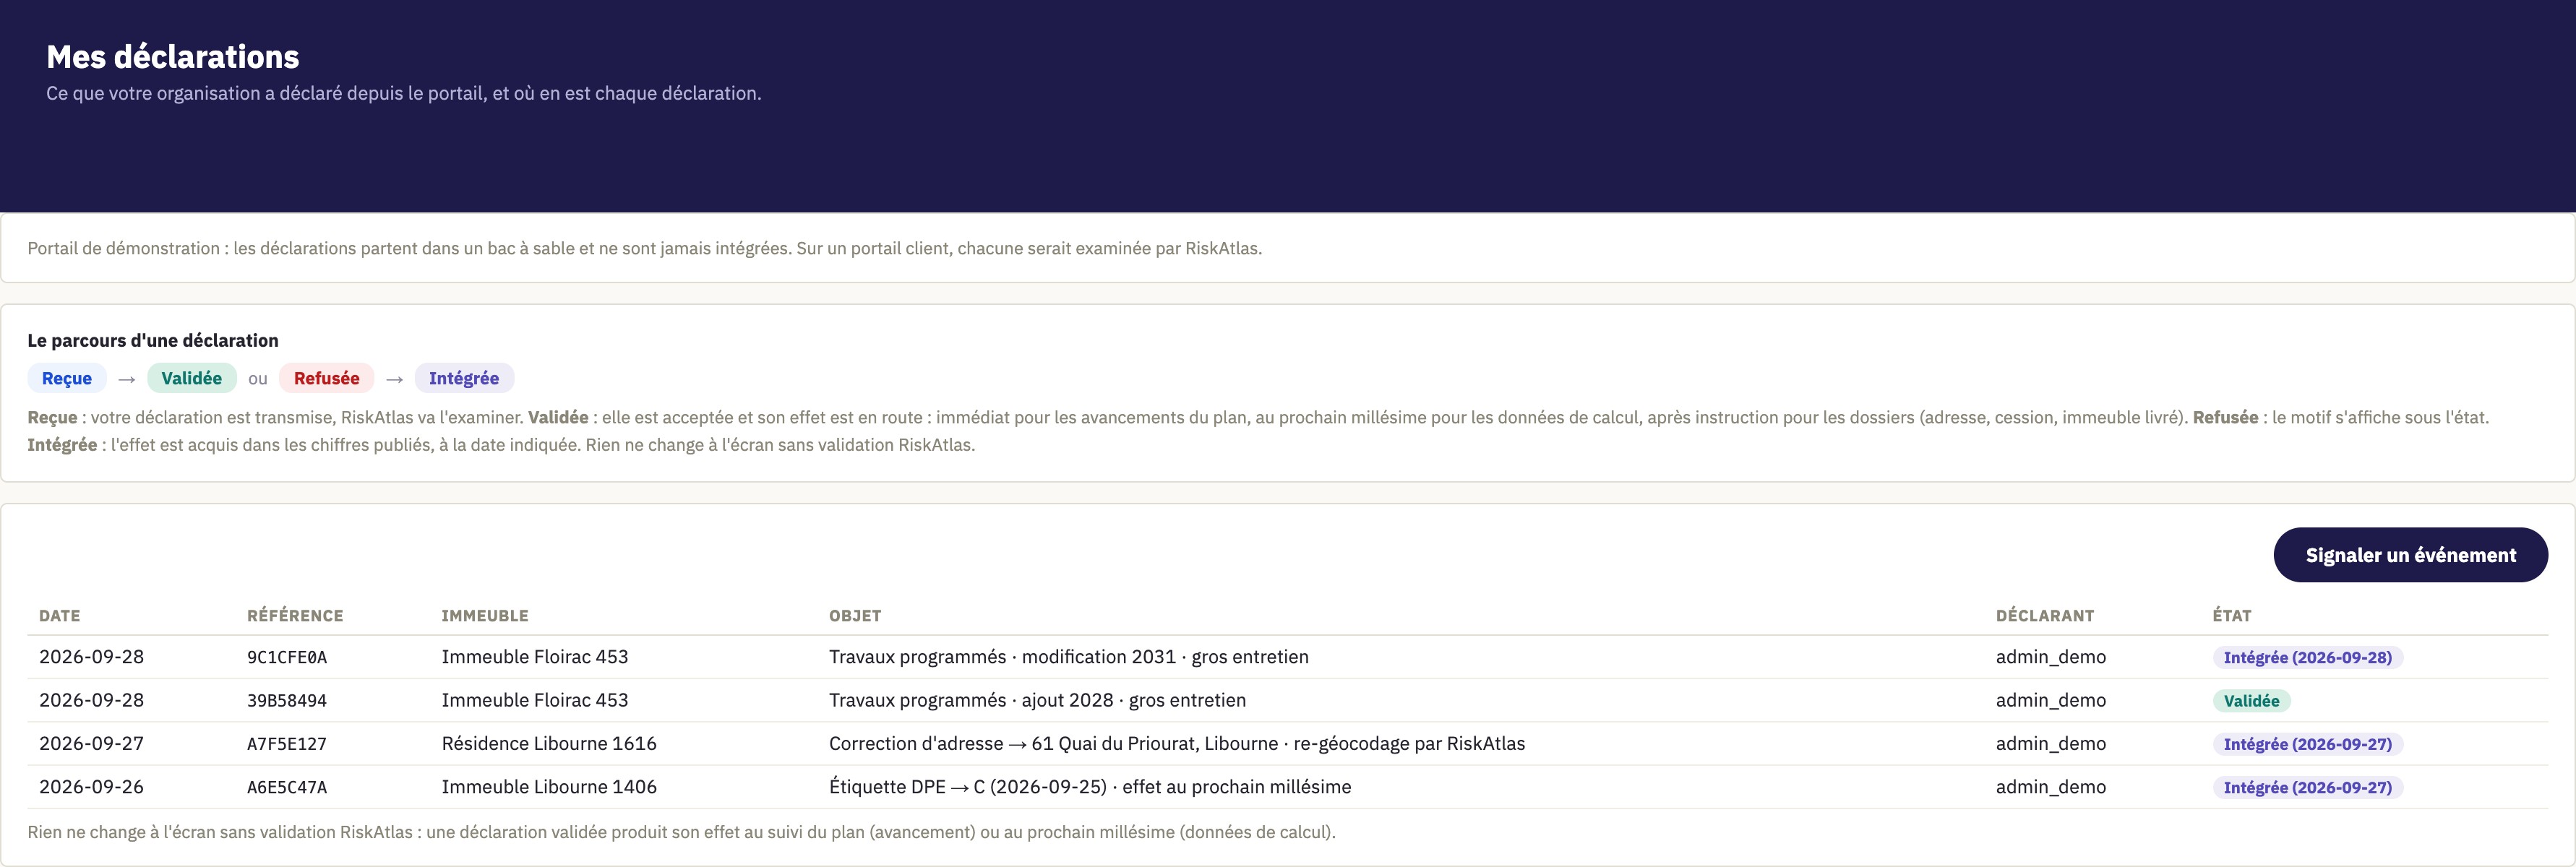
Task: Click the OBJET column header
Action: (855, 616)
